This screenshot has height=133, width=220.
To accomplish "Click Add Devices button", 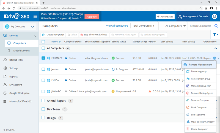I will (x=165, y=16).
